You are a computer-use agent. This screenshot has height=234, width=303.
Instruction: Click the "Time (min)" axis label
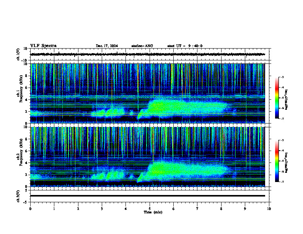(153, 212)
